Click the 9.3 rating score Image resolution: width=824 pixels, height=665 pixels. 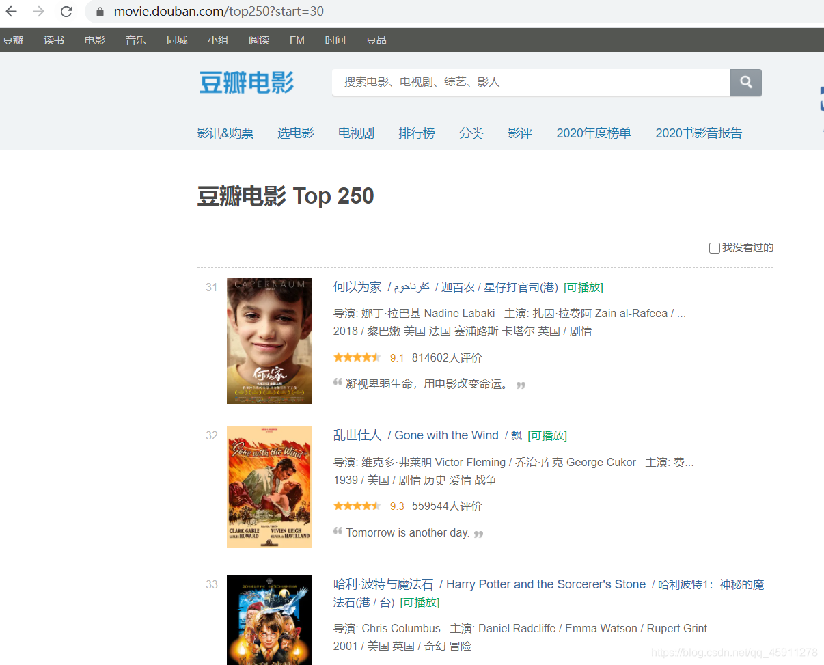tap(397, 506)
